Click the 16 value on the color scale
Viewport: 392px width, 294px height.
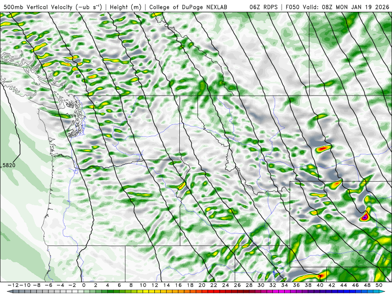point(178,285)
